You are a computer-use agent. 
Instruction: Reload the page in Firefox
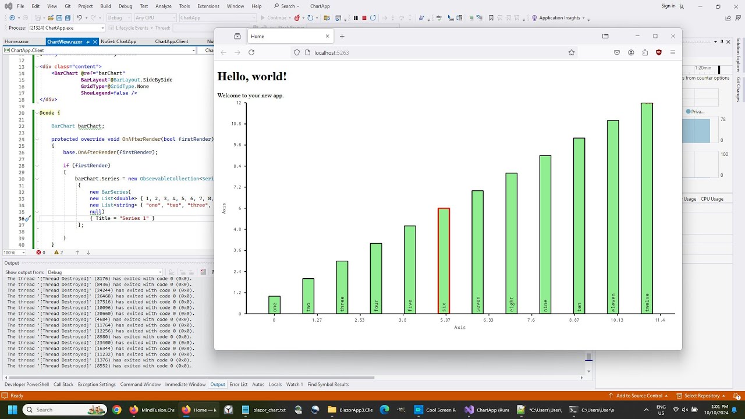[251, 52]
